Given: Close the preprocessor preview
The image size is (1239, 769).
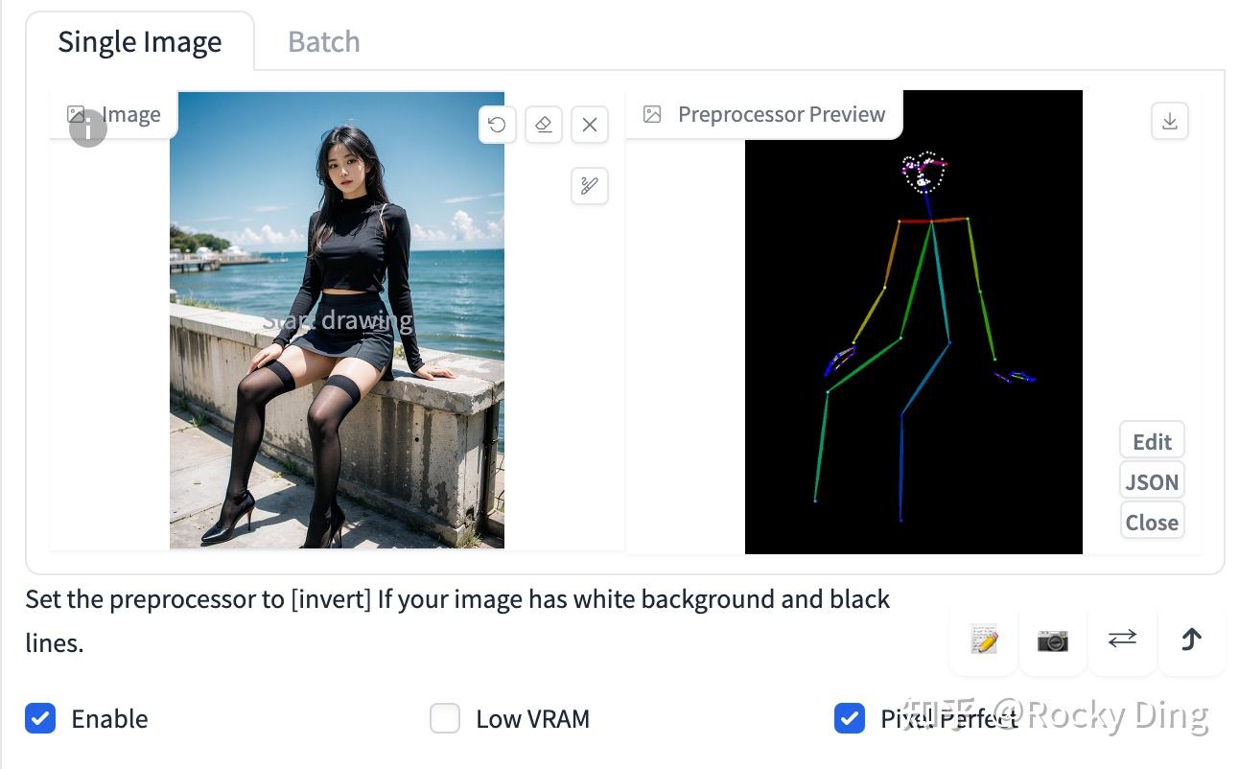Looking at the screenshot, I should pyautogui.click(x=1152, y=522).
